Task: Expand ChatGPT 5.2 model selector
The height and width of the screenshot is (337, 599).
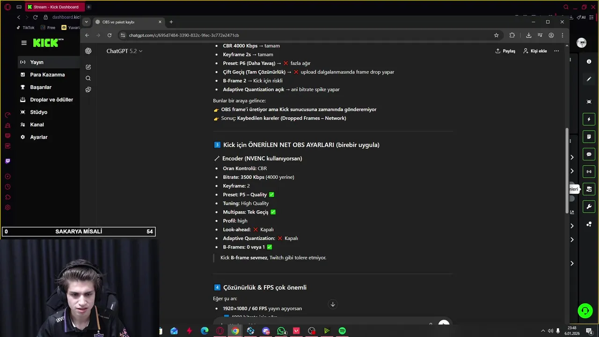Action: tap(124, 51)
